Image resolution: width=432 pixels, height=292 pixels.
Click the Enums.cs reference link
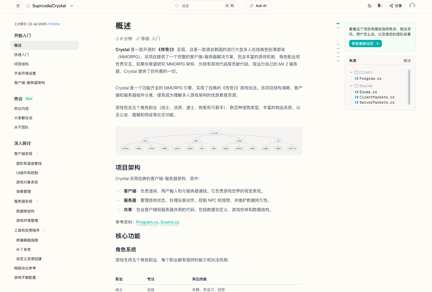tap(170, 222)
